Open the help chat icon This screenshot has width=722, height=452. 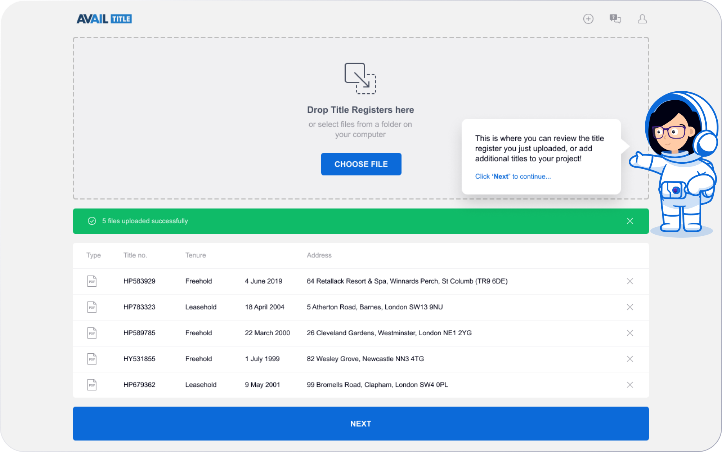point(615,18)
